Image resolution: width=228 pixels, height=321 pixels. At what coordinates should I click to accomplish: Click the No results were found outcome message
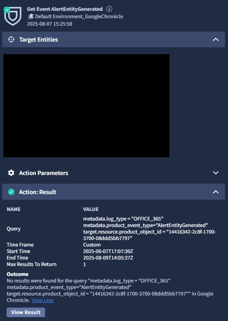[110, 290]
